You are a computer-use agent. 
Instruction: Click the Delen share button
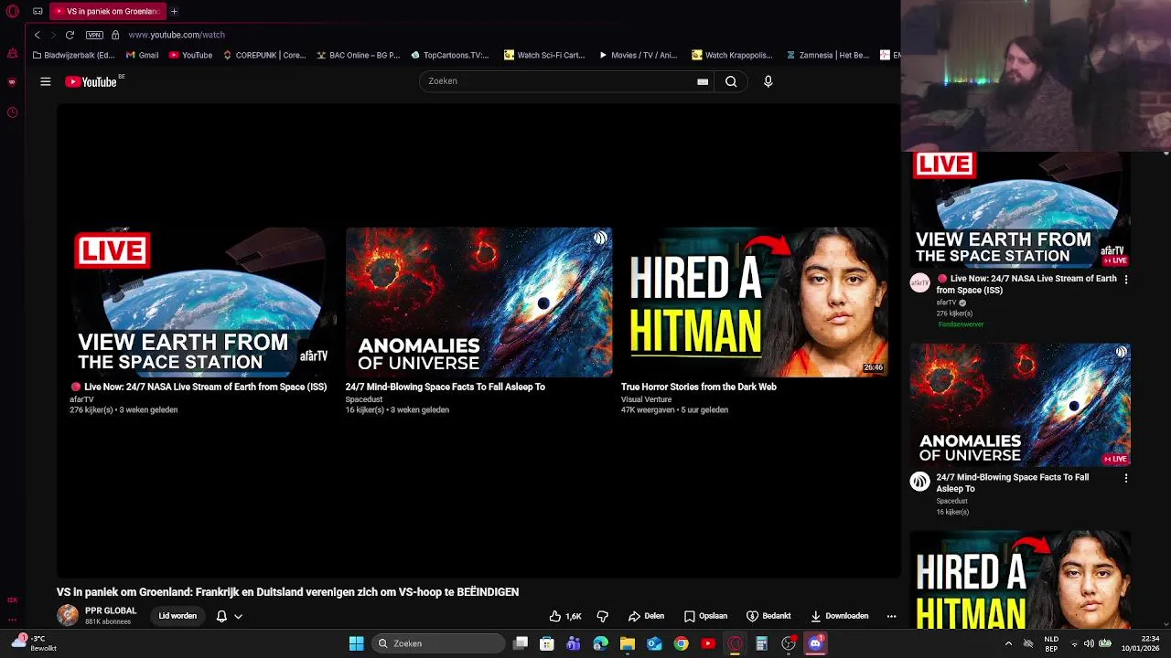click(x=646, y=616)
